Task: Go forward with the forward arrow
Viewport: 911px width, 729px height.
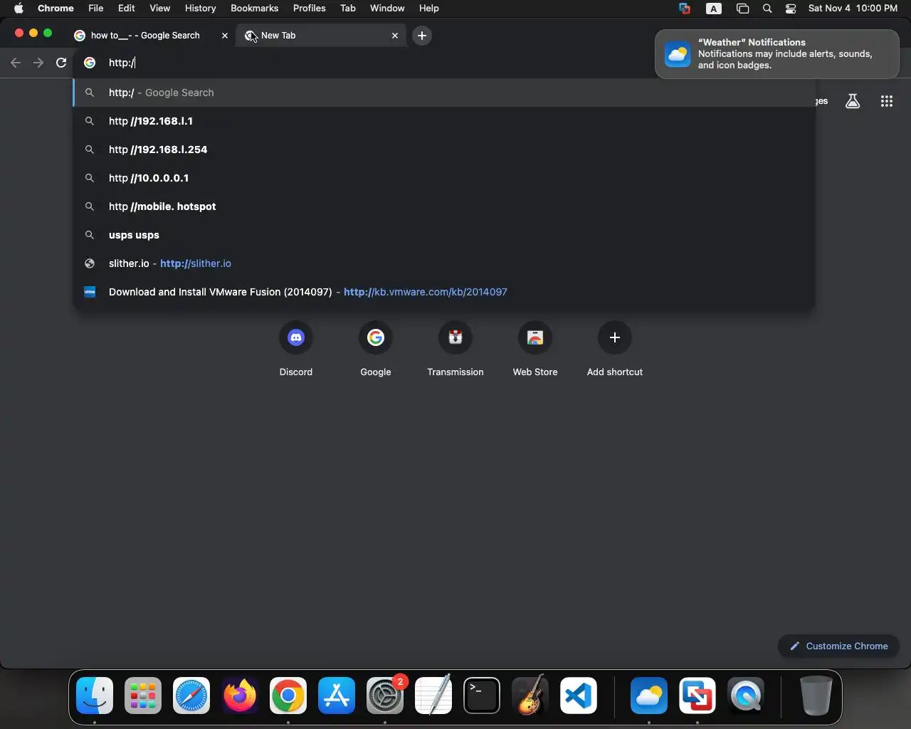Action: tap(38, 63)
